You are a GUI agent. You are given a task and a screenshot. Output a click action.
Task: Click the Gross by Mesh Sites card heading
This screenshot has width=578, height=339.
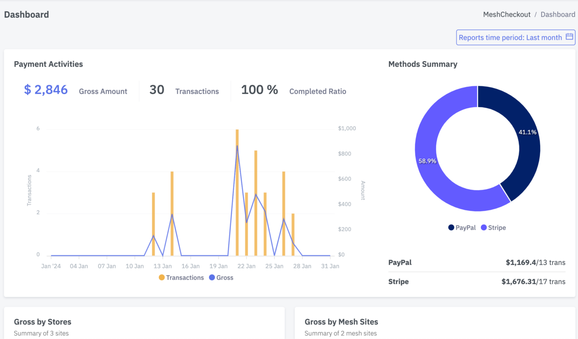pyautogui.click(x=341, y=322)
